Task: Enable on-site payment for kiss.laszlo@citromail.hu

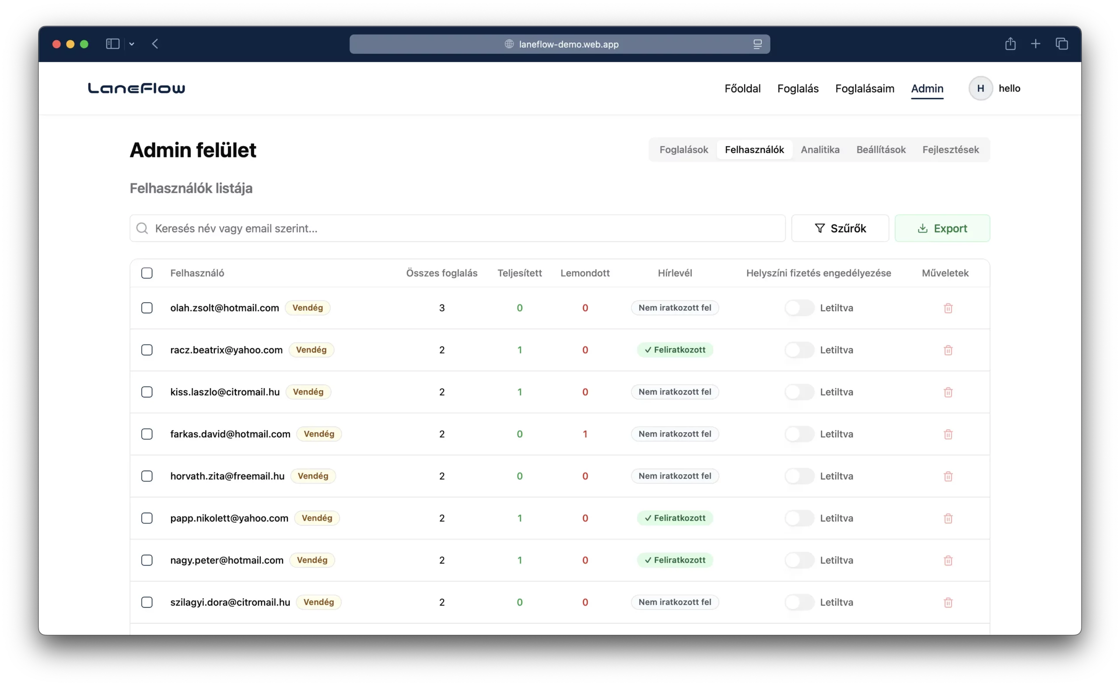Action: (x=799, y=392)
